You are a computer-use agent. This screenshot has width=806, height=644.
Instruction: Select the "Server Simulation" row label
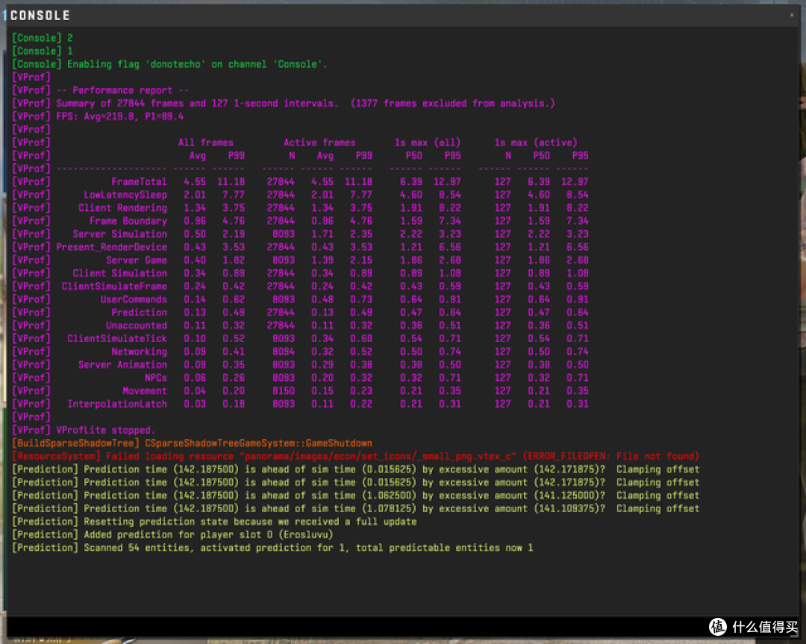point(119,234)
